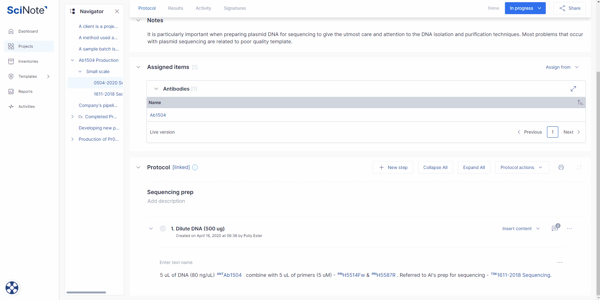Open step options three-dot menu
Screen dimensions: 600x300
[x=569, y=229]
